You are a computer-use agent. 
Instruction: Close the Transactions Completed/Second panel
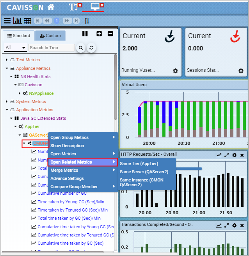[x=242, y=225]
